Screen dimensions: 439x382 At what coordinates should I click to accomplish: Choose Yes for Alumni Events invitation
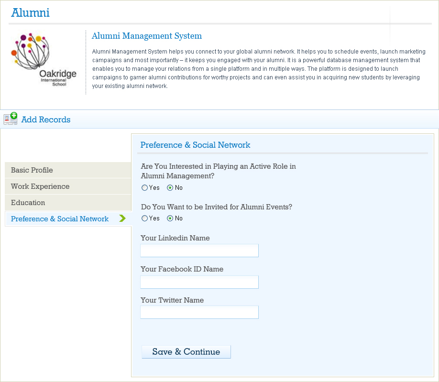145,218
